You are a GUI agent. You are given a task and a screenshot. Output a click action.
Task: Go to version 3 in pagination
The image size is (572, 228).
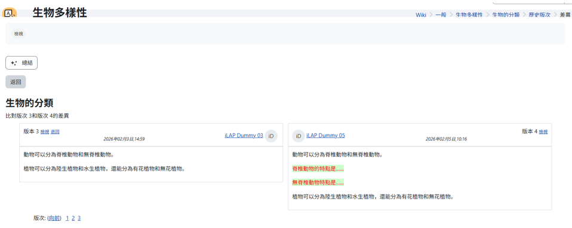pyautogui.click(x=79, y=218)
